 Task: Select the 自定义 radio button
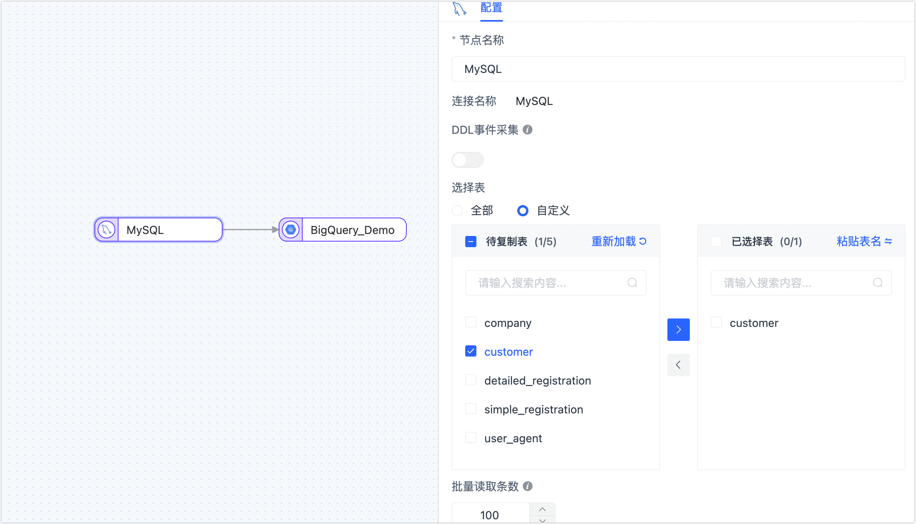click(522, 210)
